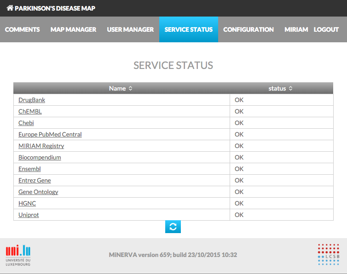Click OK status in MIRIAM Registry row
The width and height of the screenshot is (347, 274).
pyautogui.click(x=239, y=146)
